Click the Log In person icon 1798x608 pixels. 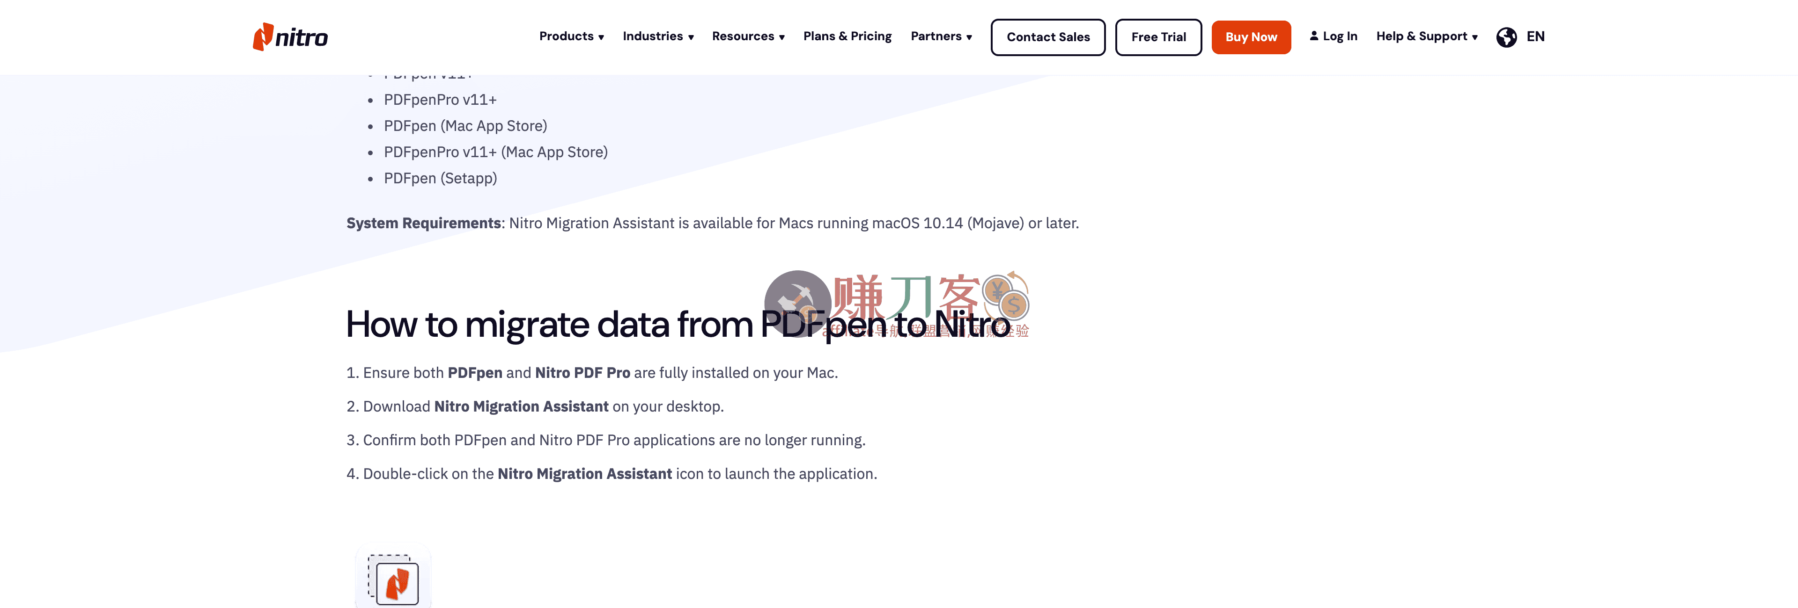1313,36
